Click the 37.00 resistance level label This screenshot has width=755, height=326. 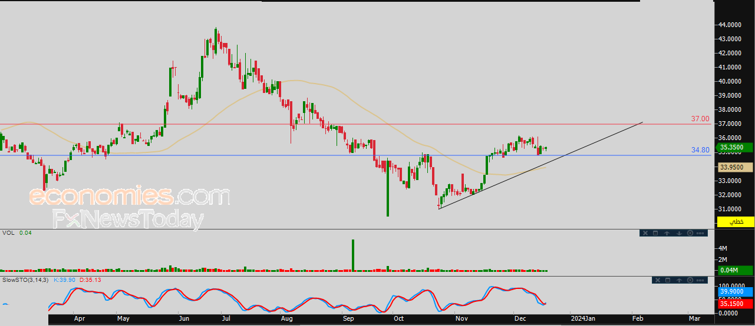(700, 119)
